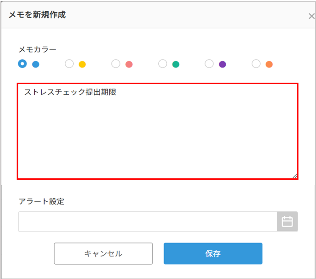Select the pink memo color radio button
316x279 pixels.
[116, 64]
